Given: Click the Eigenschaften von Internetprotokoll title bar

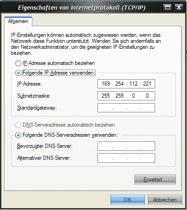Looking at the screenshot, I should pyautogui.click(x=82, y=7).
